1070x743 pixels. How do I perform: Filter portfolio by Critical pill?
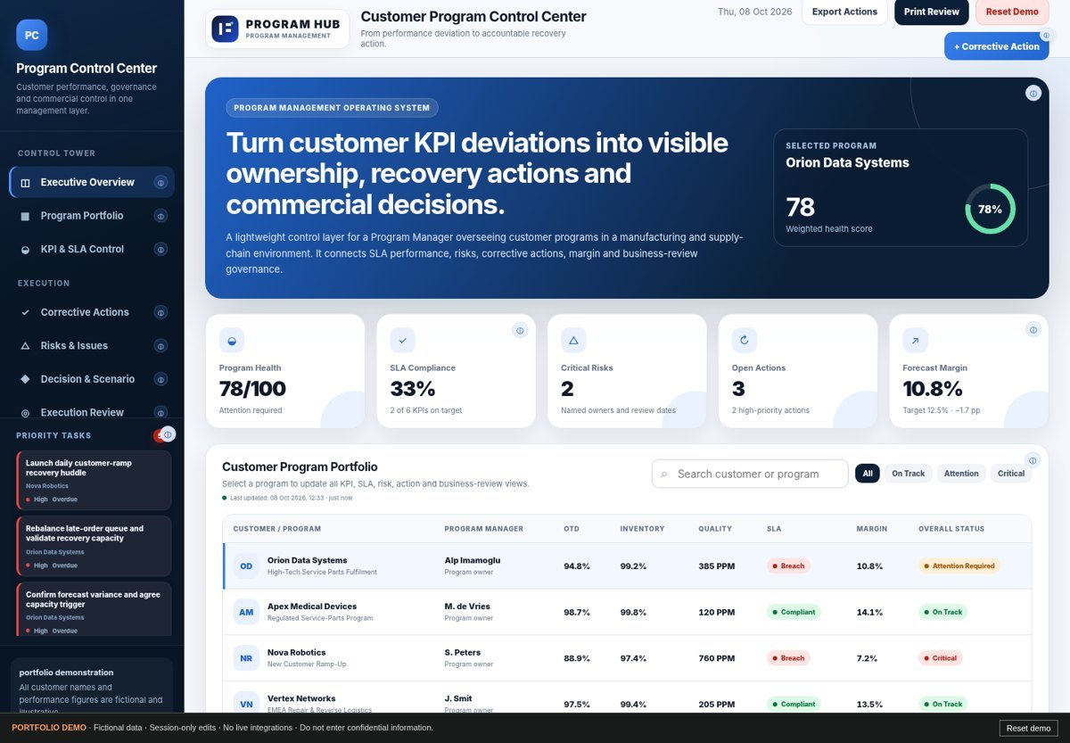click(1011, 474)
